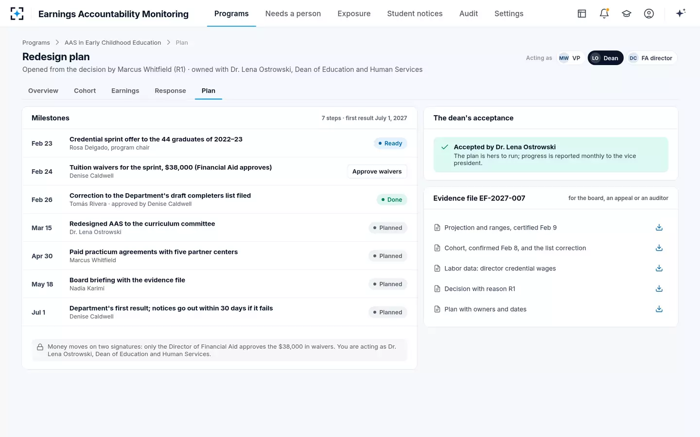Download Cohort confirmed Feb 8 file
This screenshot has width=700, height=437.
pyautogui.click(x=659, y=248)
